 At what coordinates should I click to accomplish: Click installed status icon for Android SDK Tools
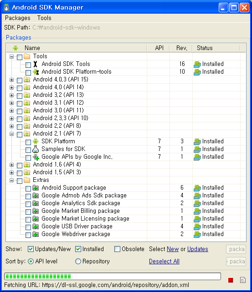tap(197, 64)
